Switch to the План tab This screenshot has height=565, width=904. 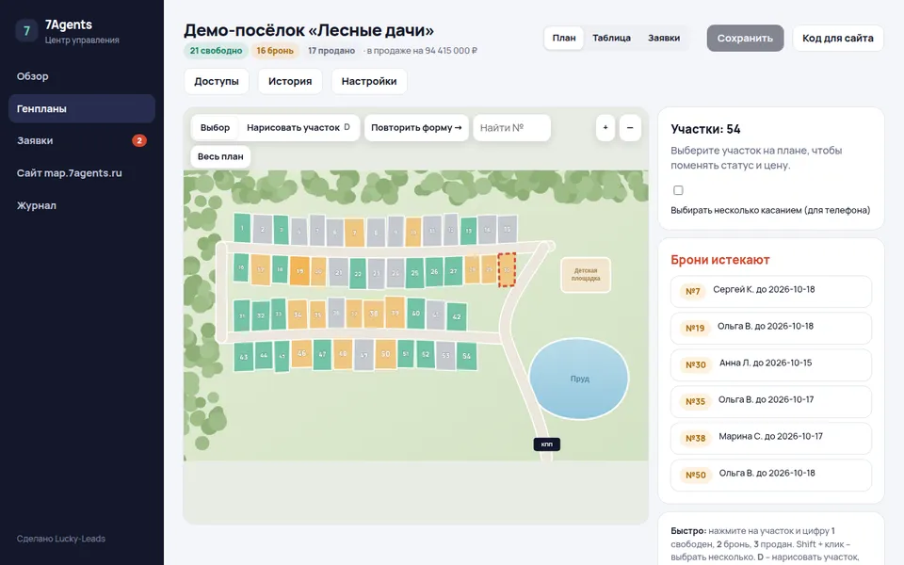(564, 38)
